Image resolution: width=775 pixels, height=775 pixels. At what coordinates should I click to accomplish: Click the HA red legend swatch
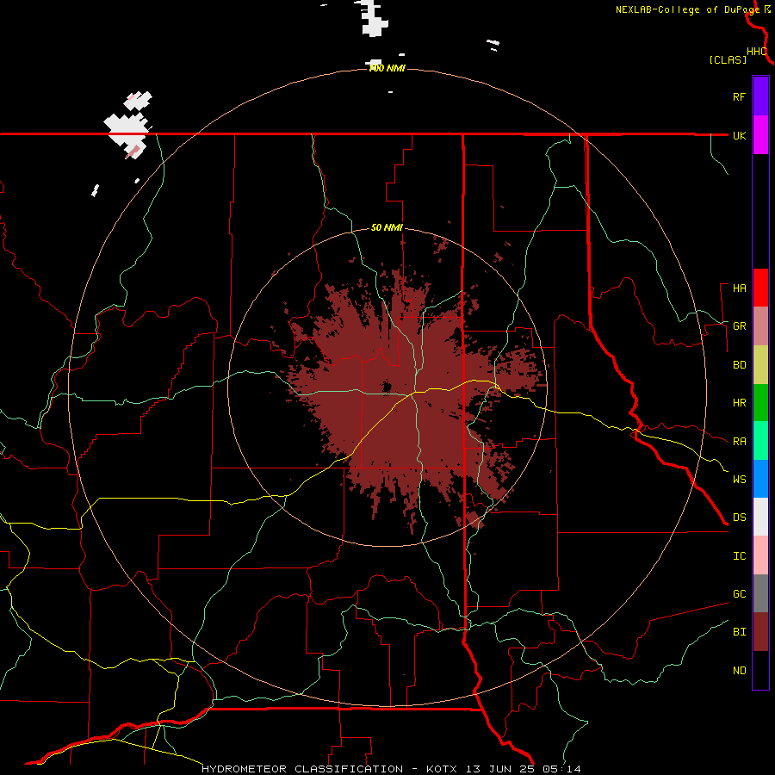pos(760,288)
